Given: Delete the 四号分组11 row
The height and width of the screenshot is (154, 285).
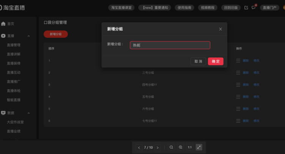Looking at the screenshot, I should point(246,85).
